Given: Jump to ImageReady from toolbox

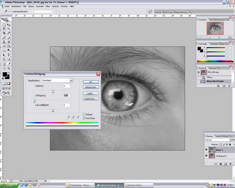Looking at the screenshot, I should 6,93.
